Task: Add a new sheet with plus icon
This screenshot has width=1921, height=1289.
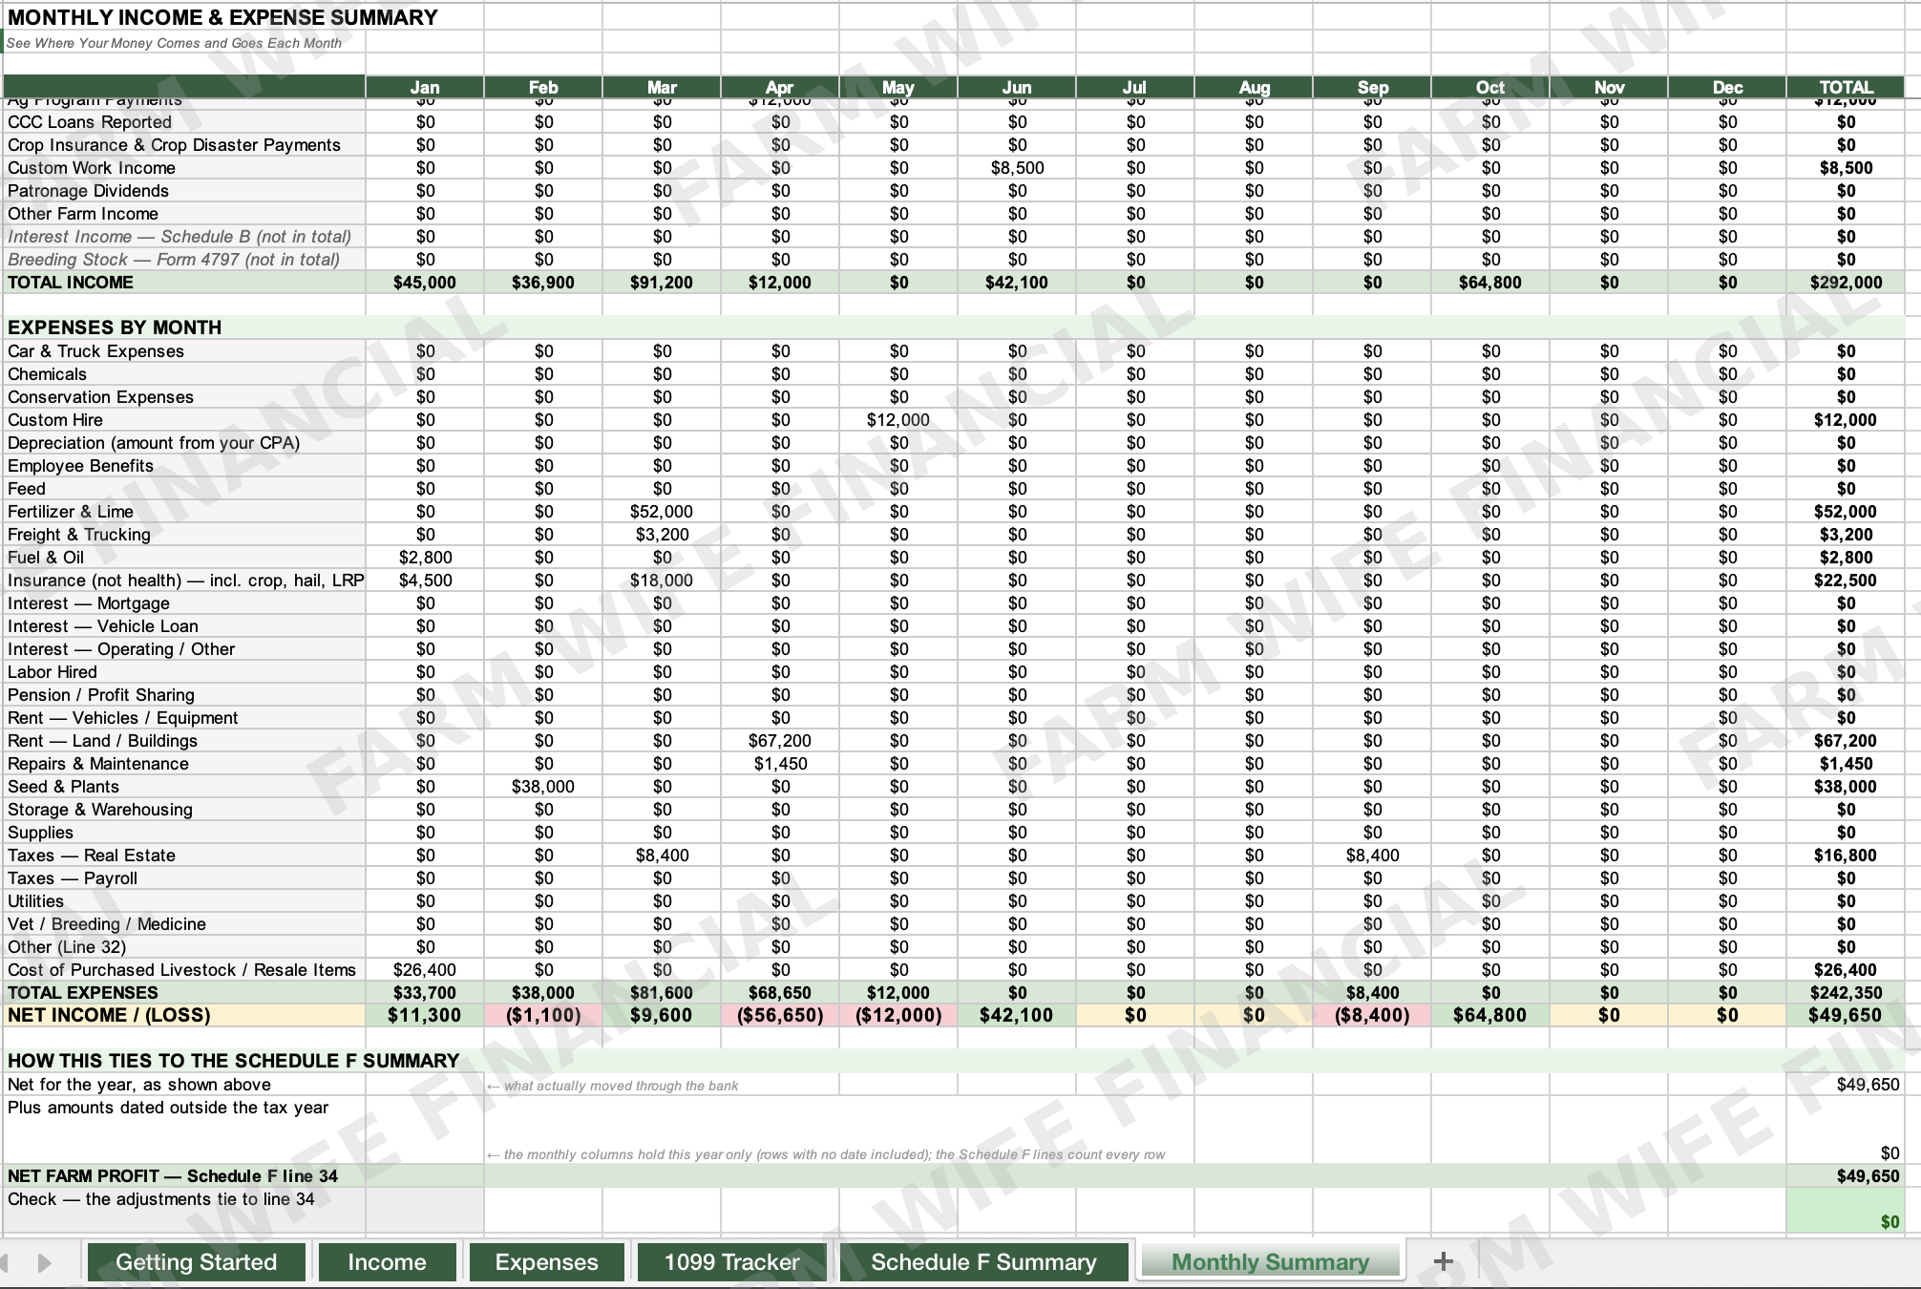Action: click(x=1443, y=1261)
